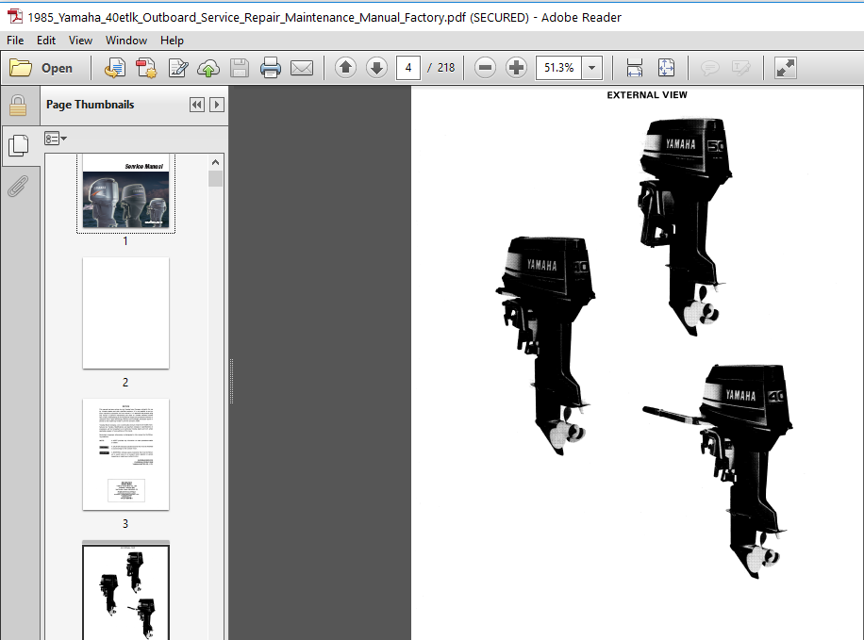Screen dimensions: 864x640
Task: Print the document using printer icon
Action: click(271, 68)
